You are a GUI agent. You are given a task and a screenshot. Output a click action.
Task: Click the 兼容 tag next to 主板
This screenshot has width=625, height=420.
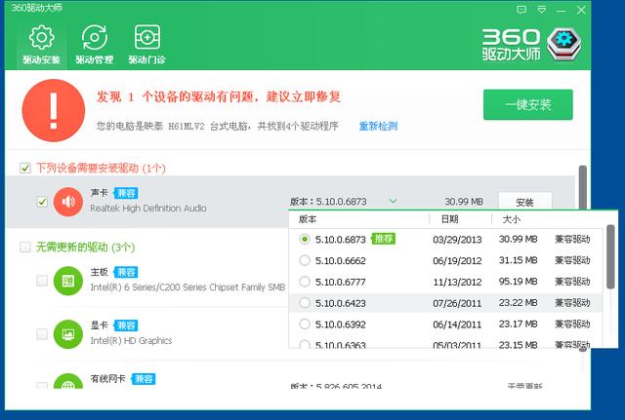(x=126, y=273)
